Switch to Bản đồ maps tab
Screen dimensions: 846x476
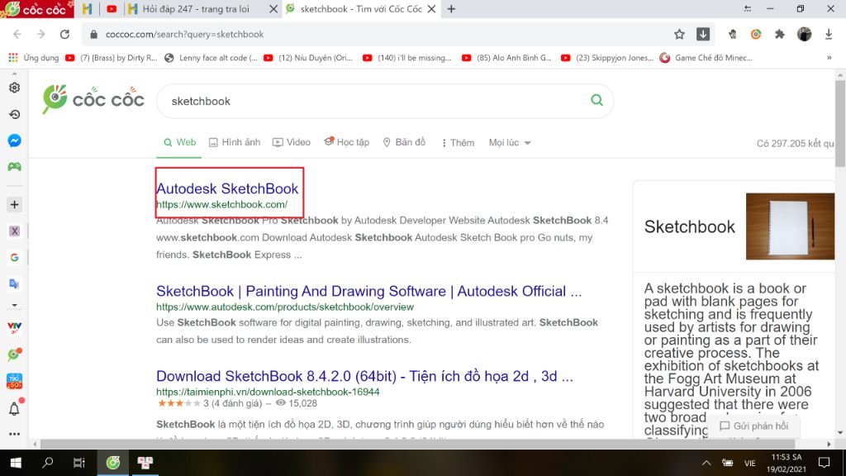[404, 142]
